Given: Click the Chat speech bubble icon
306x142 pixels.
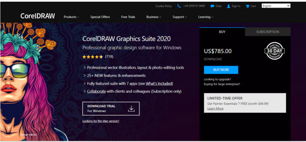Looking at the screenshot, I should click(x=212, y=6).
